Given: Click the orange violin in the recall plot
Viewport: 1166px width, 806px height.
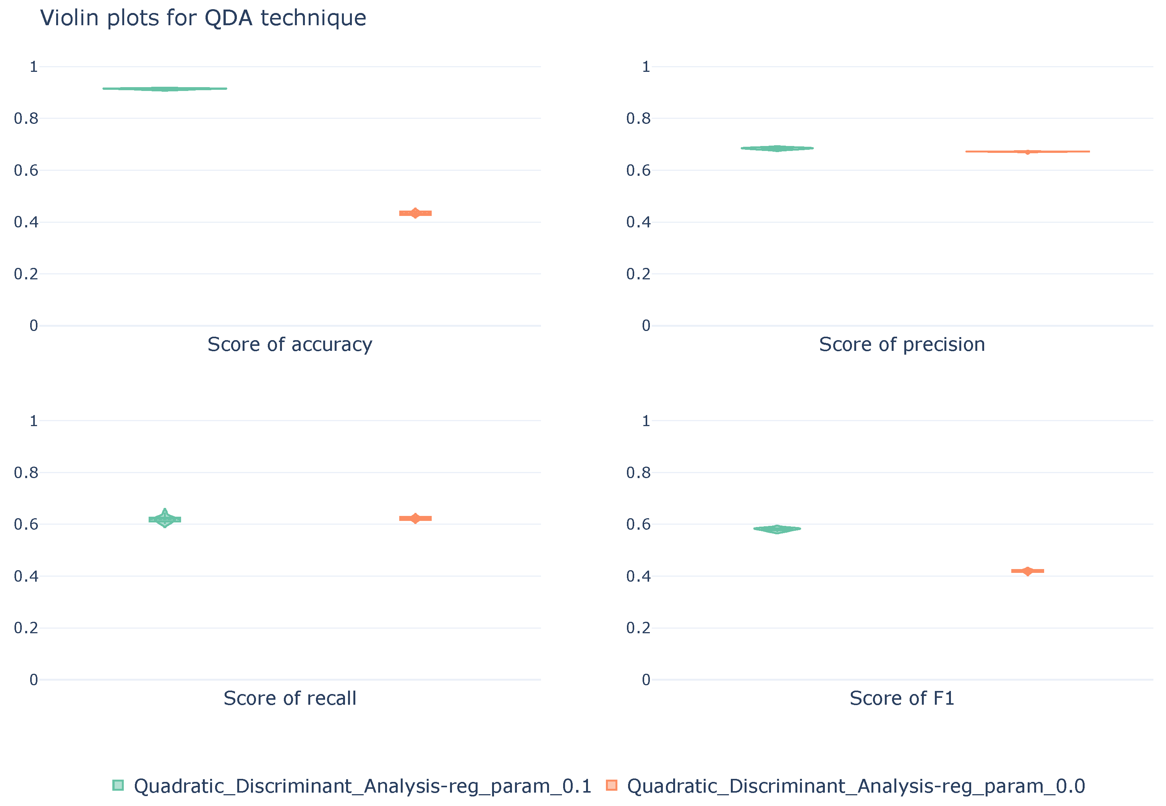Looking at the screenshot, I should click(x=415, y=518).
